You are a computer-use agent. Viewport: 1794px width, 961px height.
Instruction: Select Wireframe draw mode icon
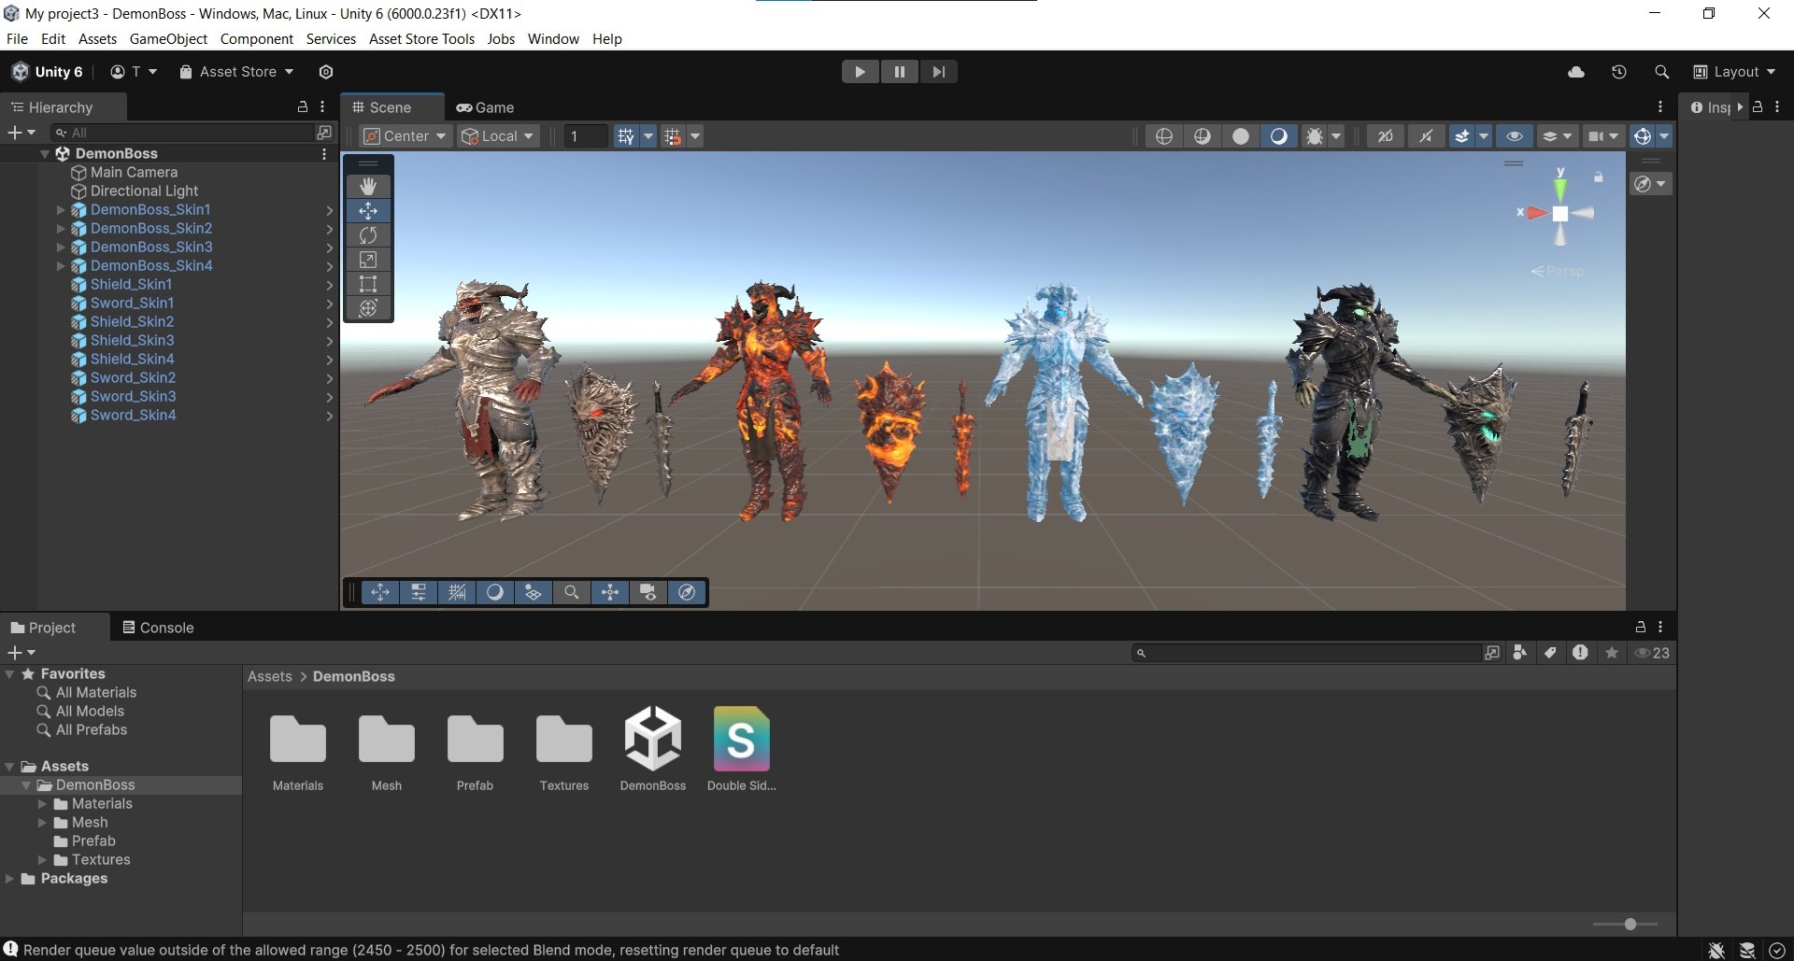(1163, 136)
